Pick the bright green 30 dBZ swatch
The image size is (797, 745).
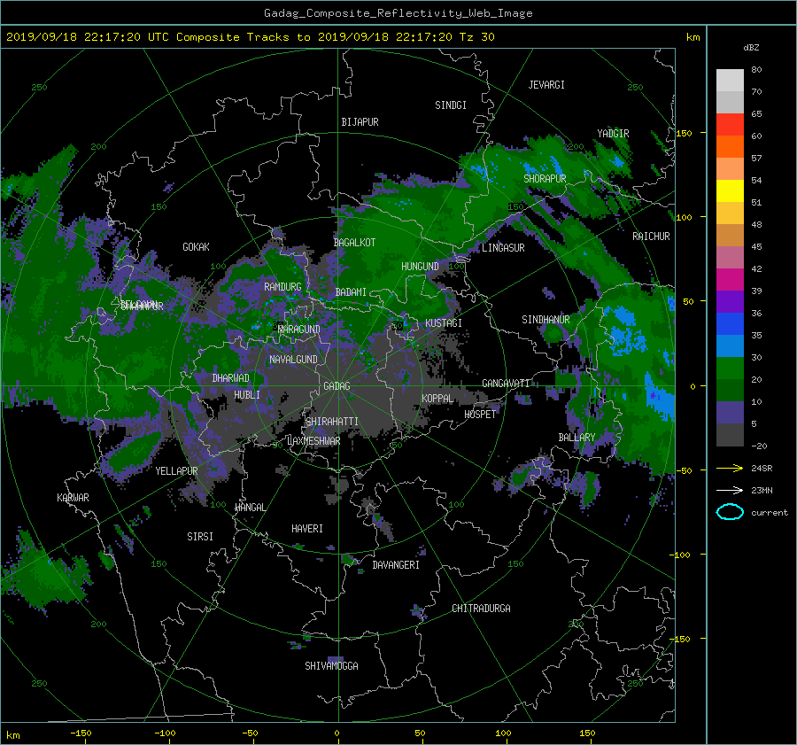(x=730, y=369)
